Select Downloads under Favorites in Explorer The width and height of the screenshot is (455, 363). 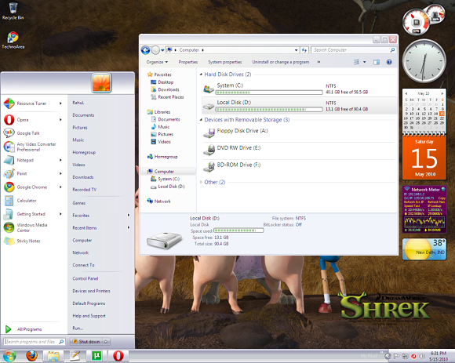coord(169,89)
